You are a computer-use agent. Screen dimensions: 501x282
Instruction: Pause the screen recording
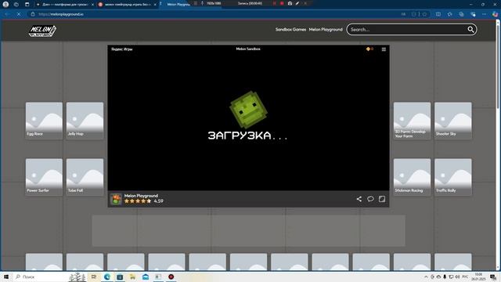[x=274, y=3]
